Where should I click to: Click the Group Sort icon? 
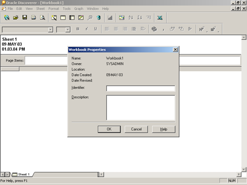point(148,18)
